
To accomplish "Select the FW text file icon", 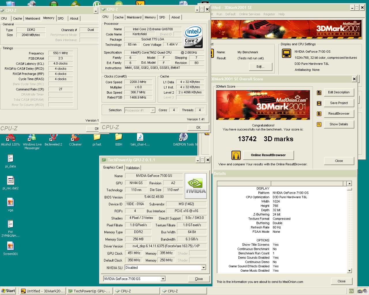I will coord(10,228).
